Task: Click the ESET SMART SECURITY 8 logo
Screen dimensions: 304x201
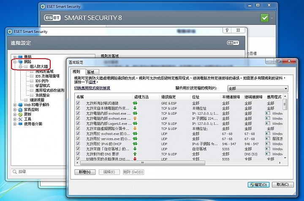Action: click(x=83, y=18)
